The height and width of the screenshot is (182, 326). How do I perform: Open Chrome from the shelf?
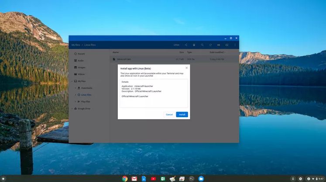pos(125,179)
